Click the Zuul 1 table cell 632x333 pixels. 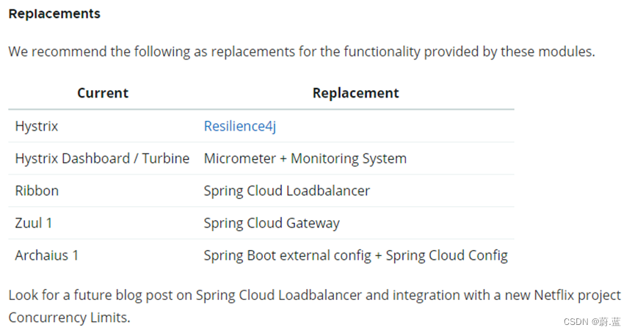click(x=34, y=223)
